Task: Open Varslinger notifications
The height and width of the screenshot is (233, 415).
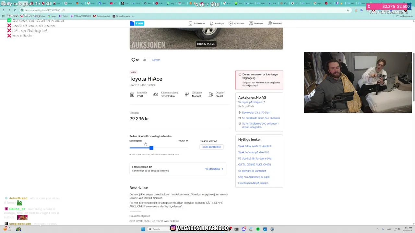Action: point(217,23)
